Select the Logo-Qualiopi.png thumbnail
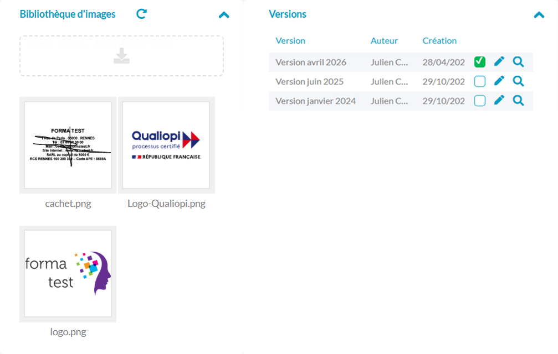The image size is (558, 354). click(166, 145)
